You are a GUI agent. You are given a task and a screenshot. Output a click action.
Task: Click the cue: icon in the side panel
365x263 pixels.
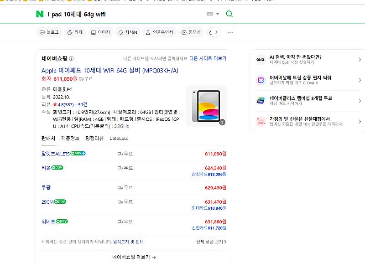261,60
